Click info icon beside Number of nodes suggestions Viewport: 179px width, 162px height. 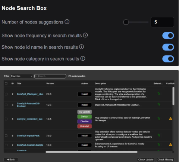point(67,22)
